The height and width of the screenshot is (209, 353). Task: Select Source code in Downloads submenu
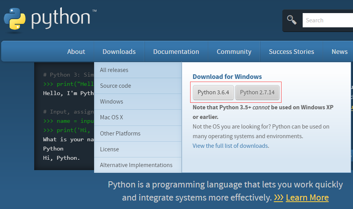[x=138, y=86]
